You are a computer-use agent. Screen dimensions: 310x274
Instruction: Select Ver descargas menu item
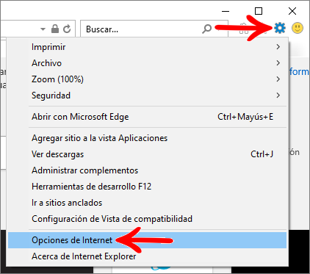(x=147, y=154)
